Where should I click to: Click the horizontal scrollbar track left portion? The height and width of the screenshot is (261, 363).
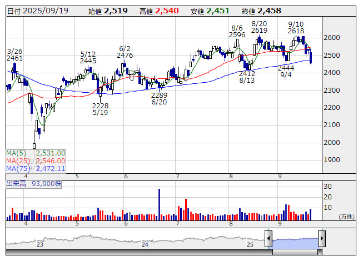pos(139,252)
